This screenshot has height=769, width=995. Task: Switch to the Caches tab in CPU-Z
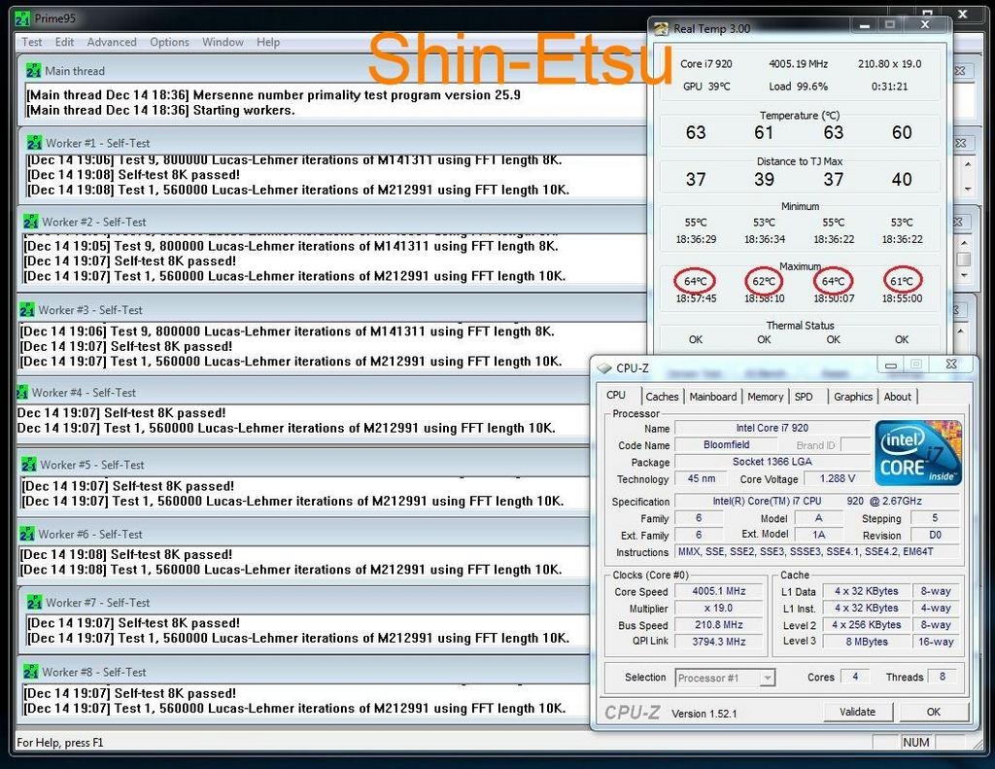pos(662,397)
